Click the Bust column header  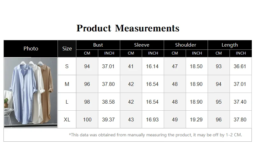pyautogui.click(x=98, y=45)
